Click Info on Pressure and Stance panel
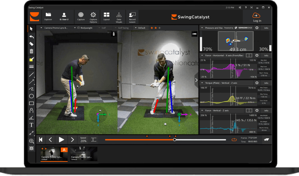The width and height of the screenshot is (299, 176). tap(266, 28)
